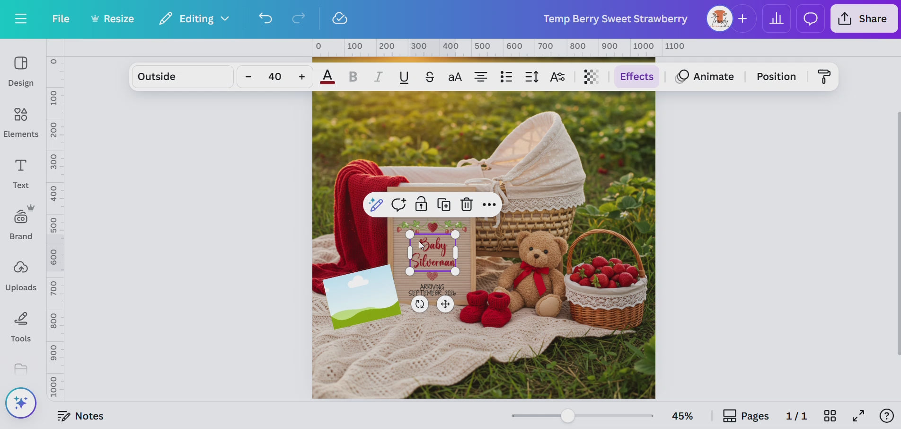Image resolution: width=901 pixels, height=429 pixels.
Task: Open the Design sidebar tab
Action: pos(21,71)
